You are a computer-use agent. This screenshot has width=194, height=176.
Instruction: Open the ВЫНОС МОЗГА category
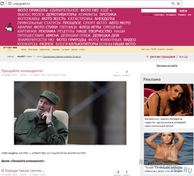tap(31, 14)
